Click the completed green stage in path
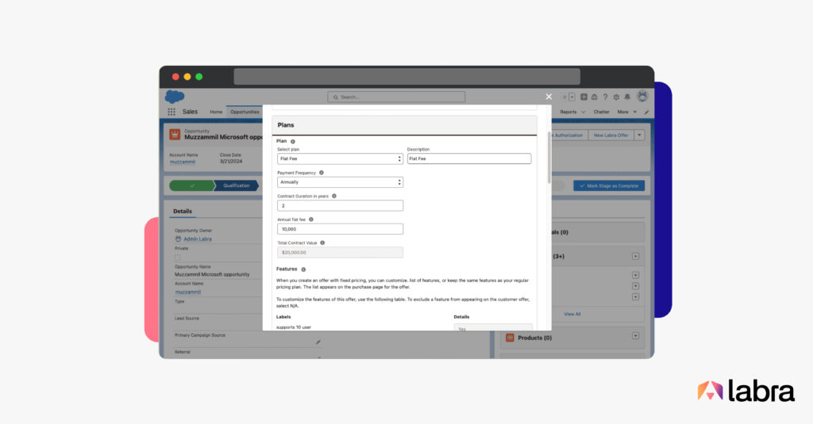The width and height of the screenshot is (813, 424). pos(192,185)
